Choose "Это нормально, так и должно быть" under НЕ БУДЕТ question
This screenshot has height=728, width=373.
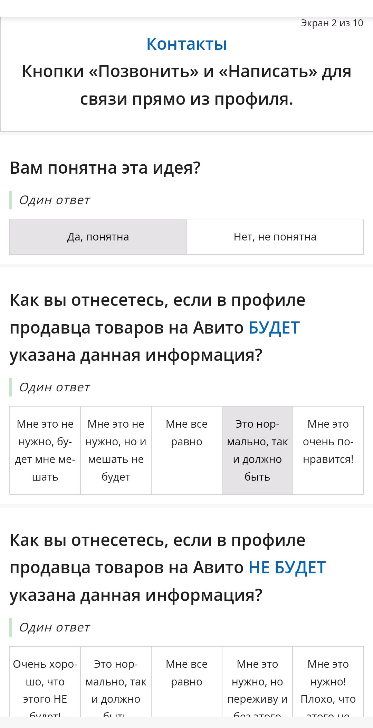tap(116, 682)
